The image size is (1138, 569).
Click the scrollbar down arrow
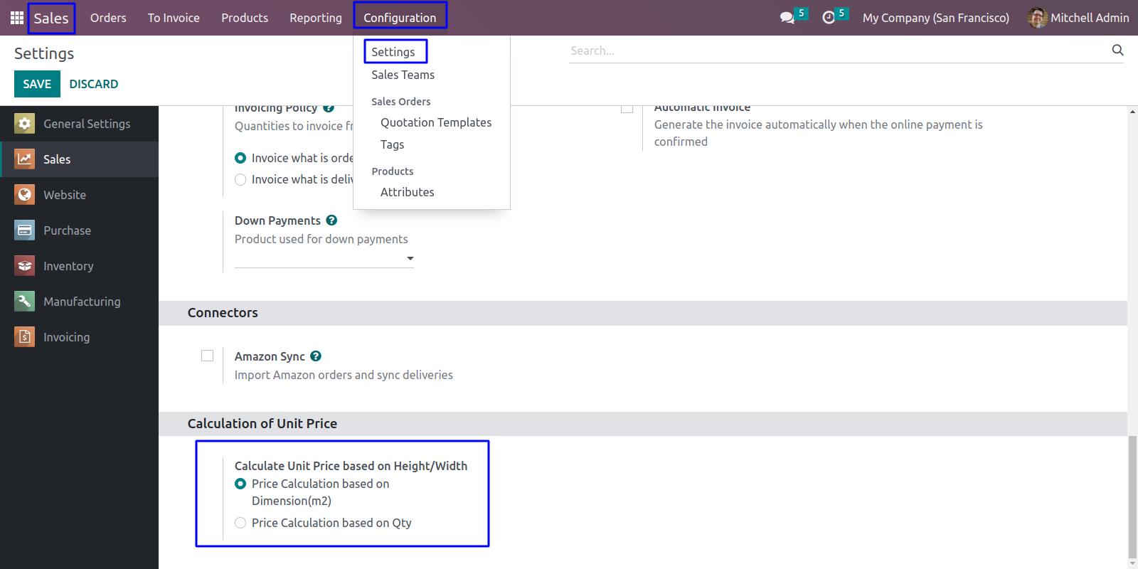(1132, 564)
